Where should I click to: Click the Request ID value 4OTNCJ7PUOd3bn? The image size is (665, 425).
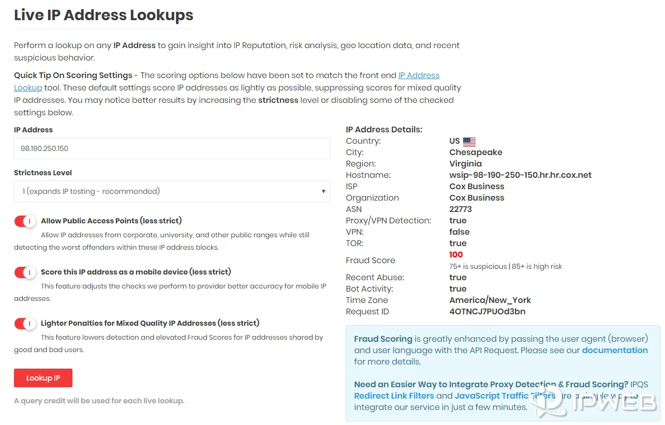click(487, 312)
